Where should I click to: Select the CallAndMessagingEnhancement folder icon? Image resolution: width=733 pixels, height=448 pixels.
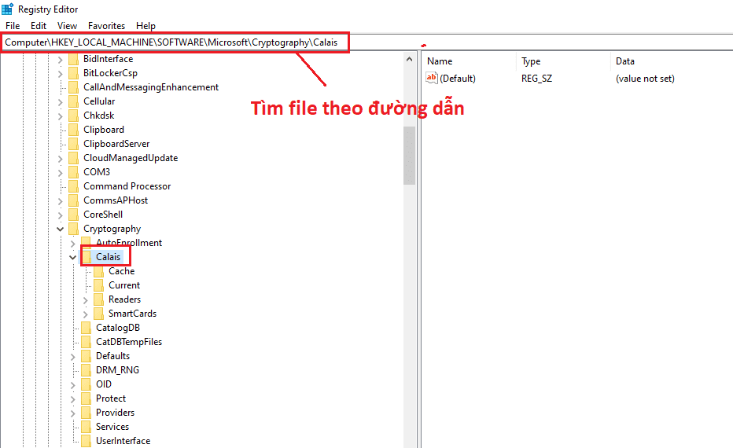pyautogui.click(x=73, y=87)
